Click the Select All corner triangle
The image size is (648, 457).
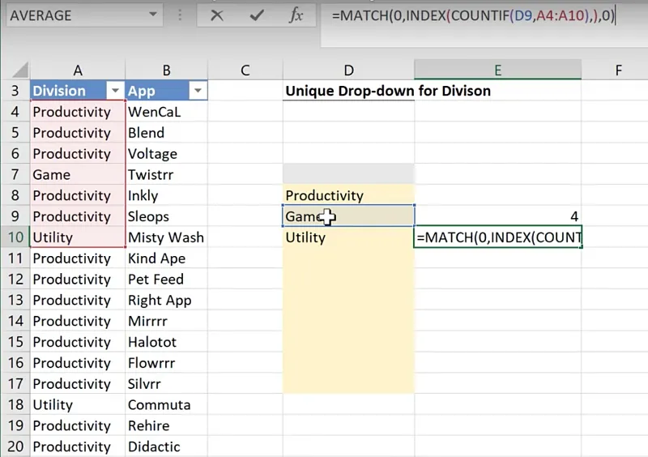pyautogui.click(x=19, y=70)
